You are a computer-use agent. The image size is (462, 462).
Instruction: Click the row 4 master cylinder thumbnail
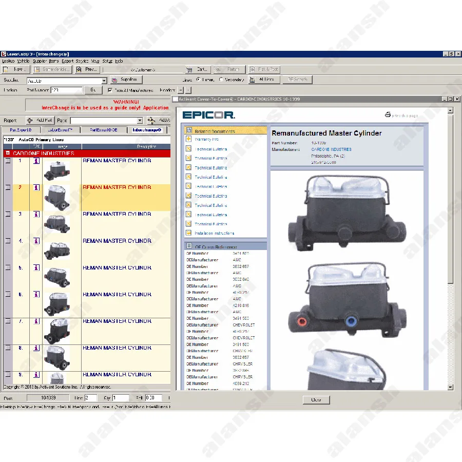pos(57,251)
